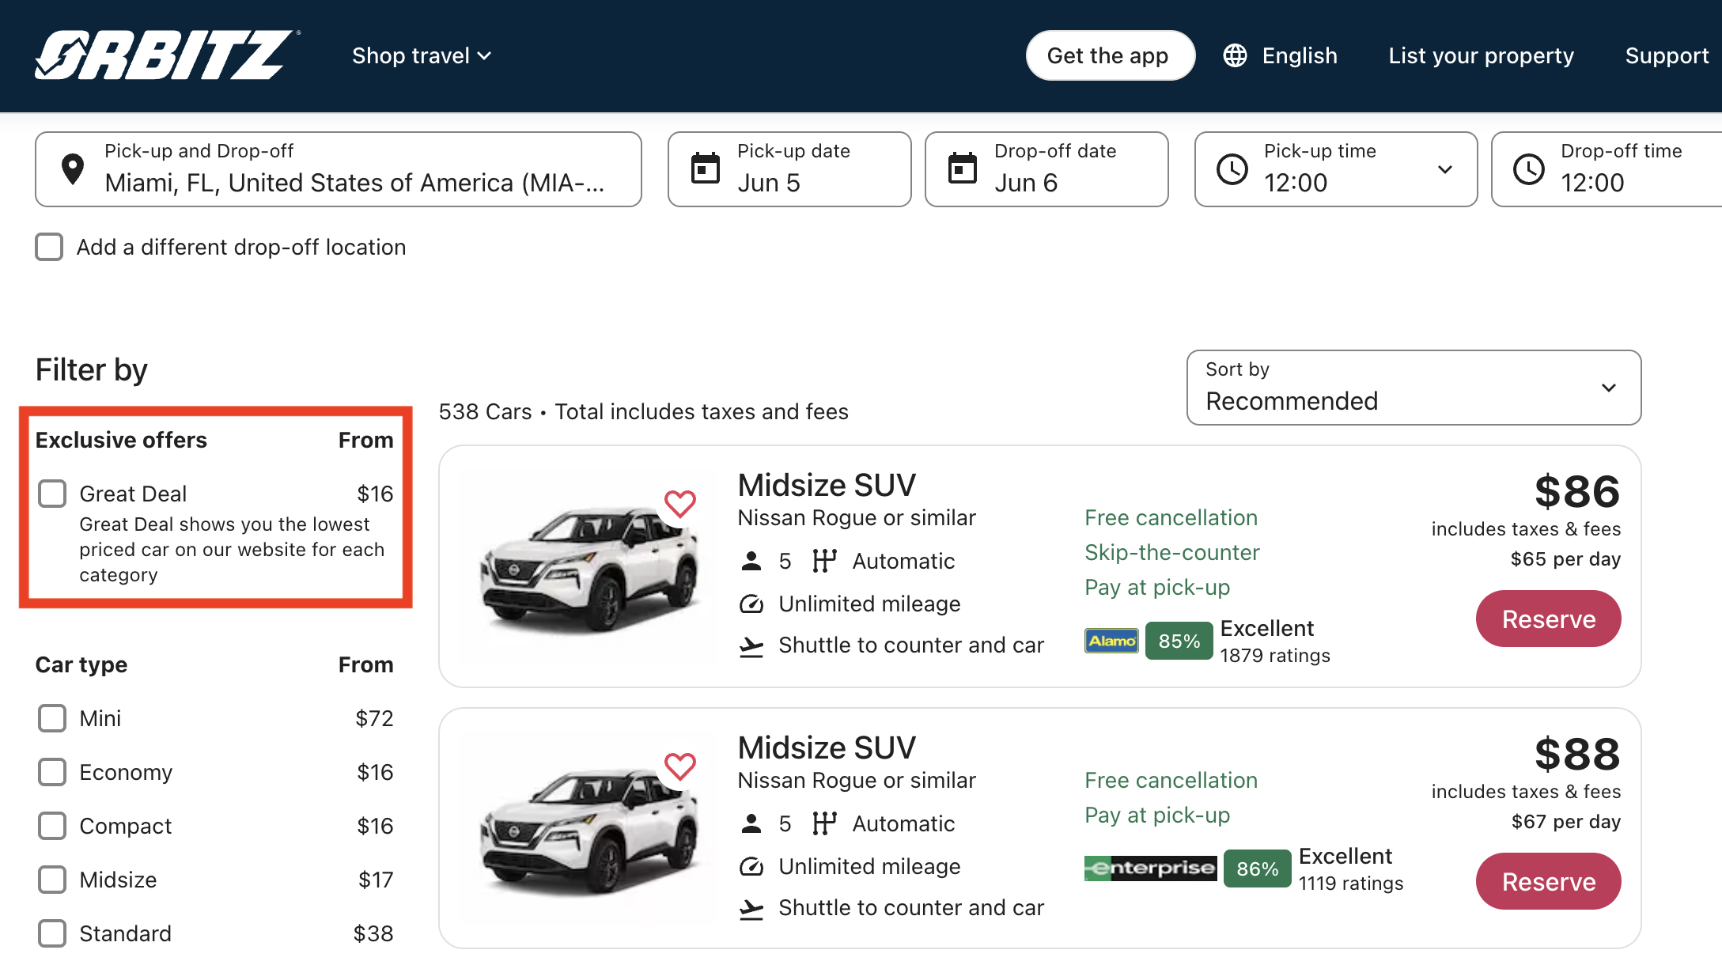Open the English language selector

(x=1280, y=55)
